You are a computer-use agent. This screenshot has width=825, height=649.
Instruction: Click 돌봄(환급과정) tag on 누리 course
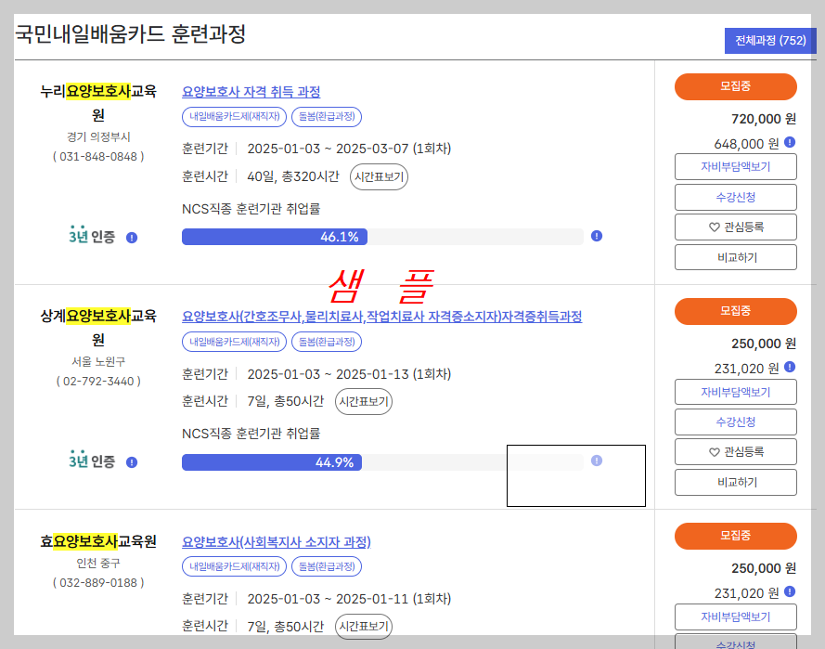pyautogui.click(x=327, y=116)
